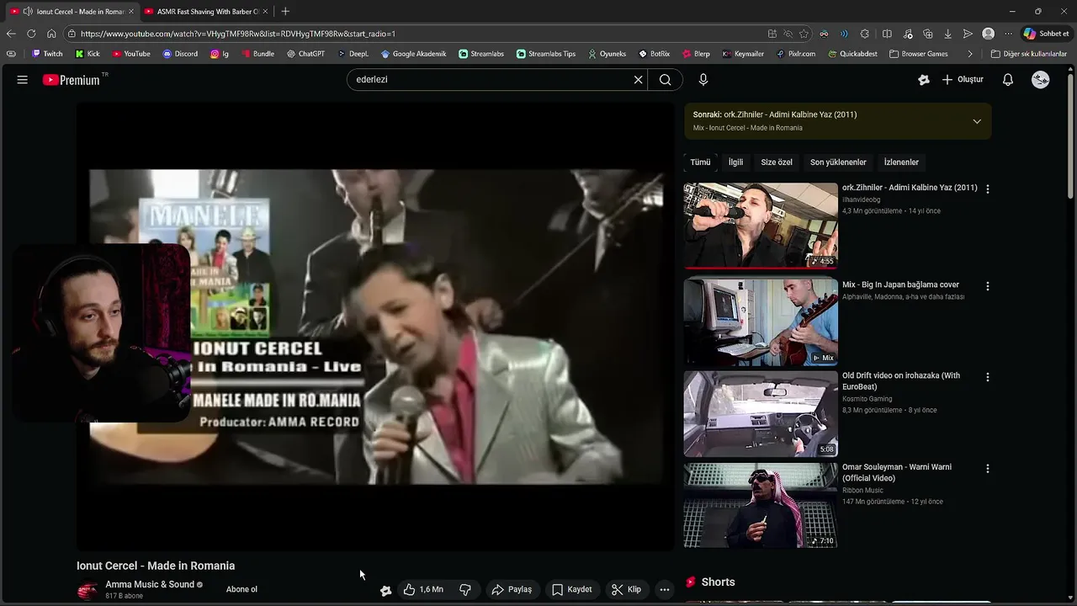Open YouTube notifications bell
This screenshot has height=606, width=1077.
(1008, 80)
